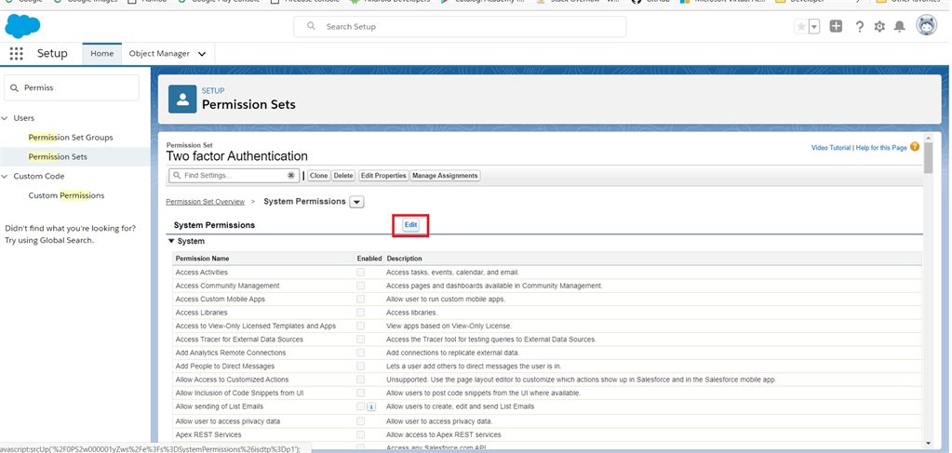This screenshot has height=453, width=952.
Task: Click the Access Custom Mobile Apps checkbox
Action: tap(361, 299)
